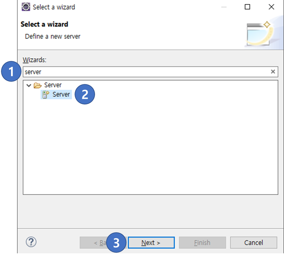This screenshot has height=258, width=284.
Task: Select the Server folder in tree
Action: 53,85
